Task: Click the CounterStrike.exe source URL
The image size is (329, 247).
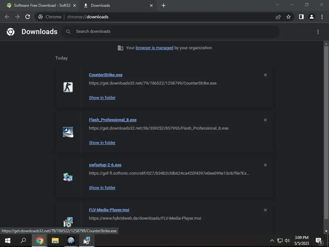Action: point(153,83)
